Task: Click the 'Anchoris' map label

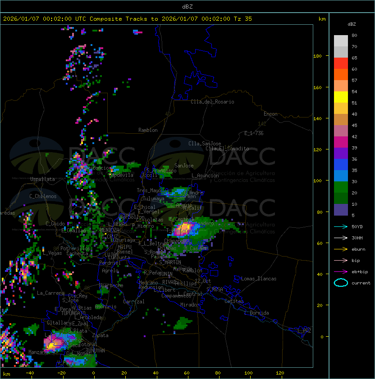Action: click(x=105, y=307)
